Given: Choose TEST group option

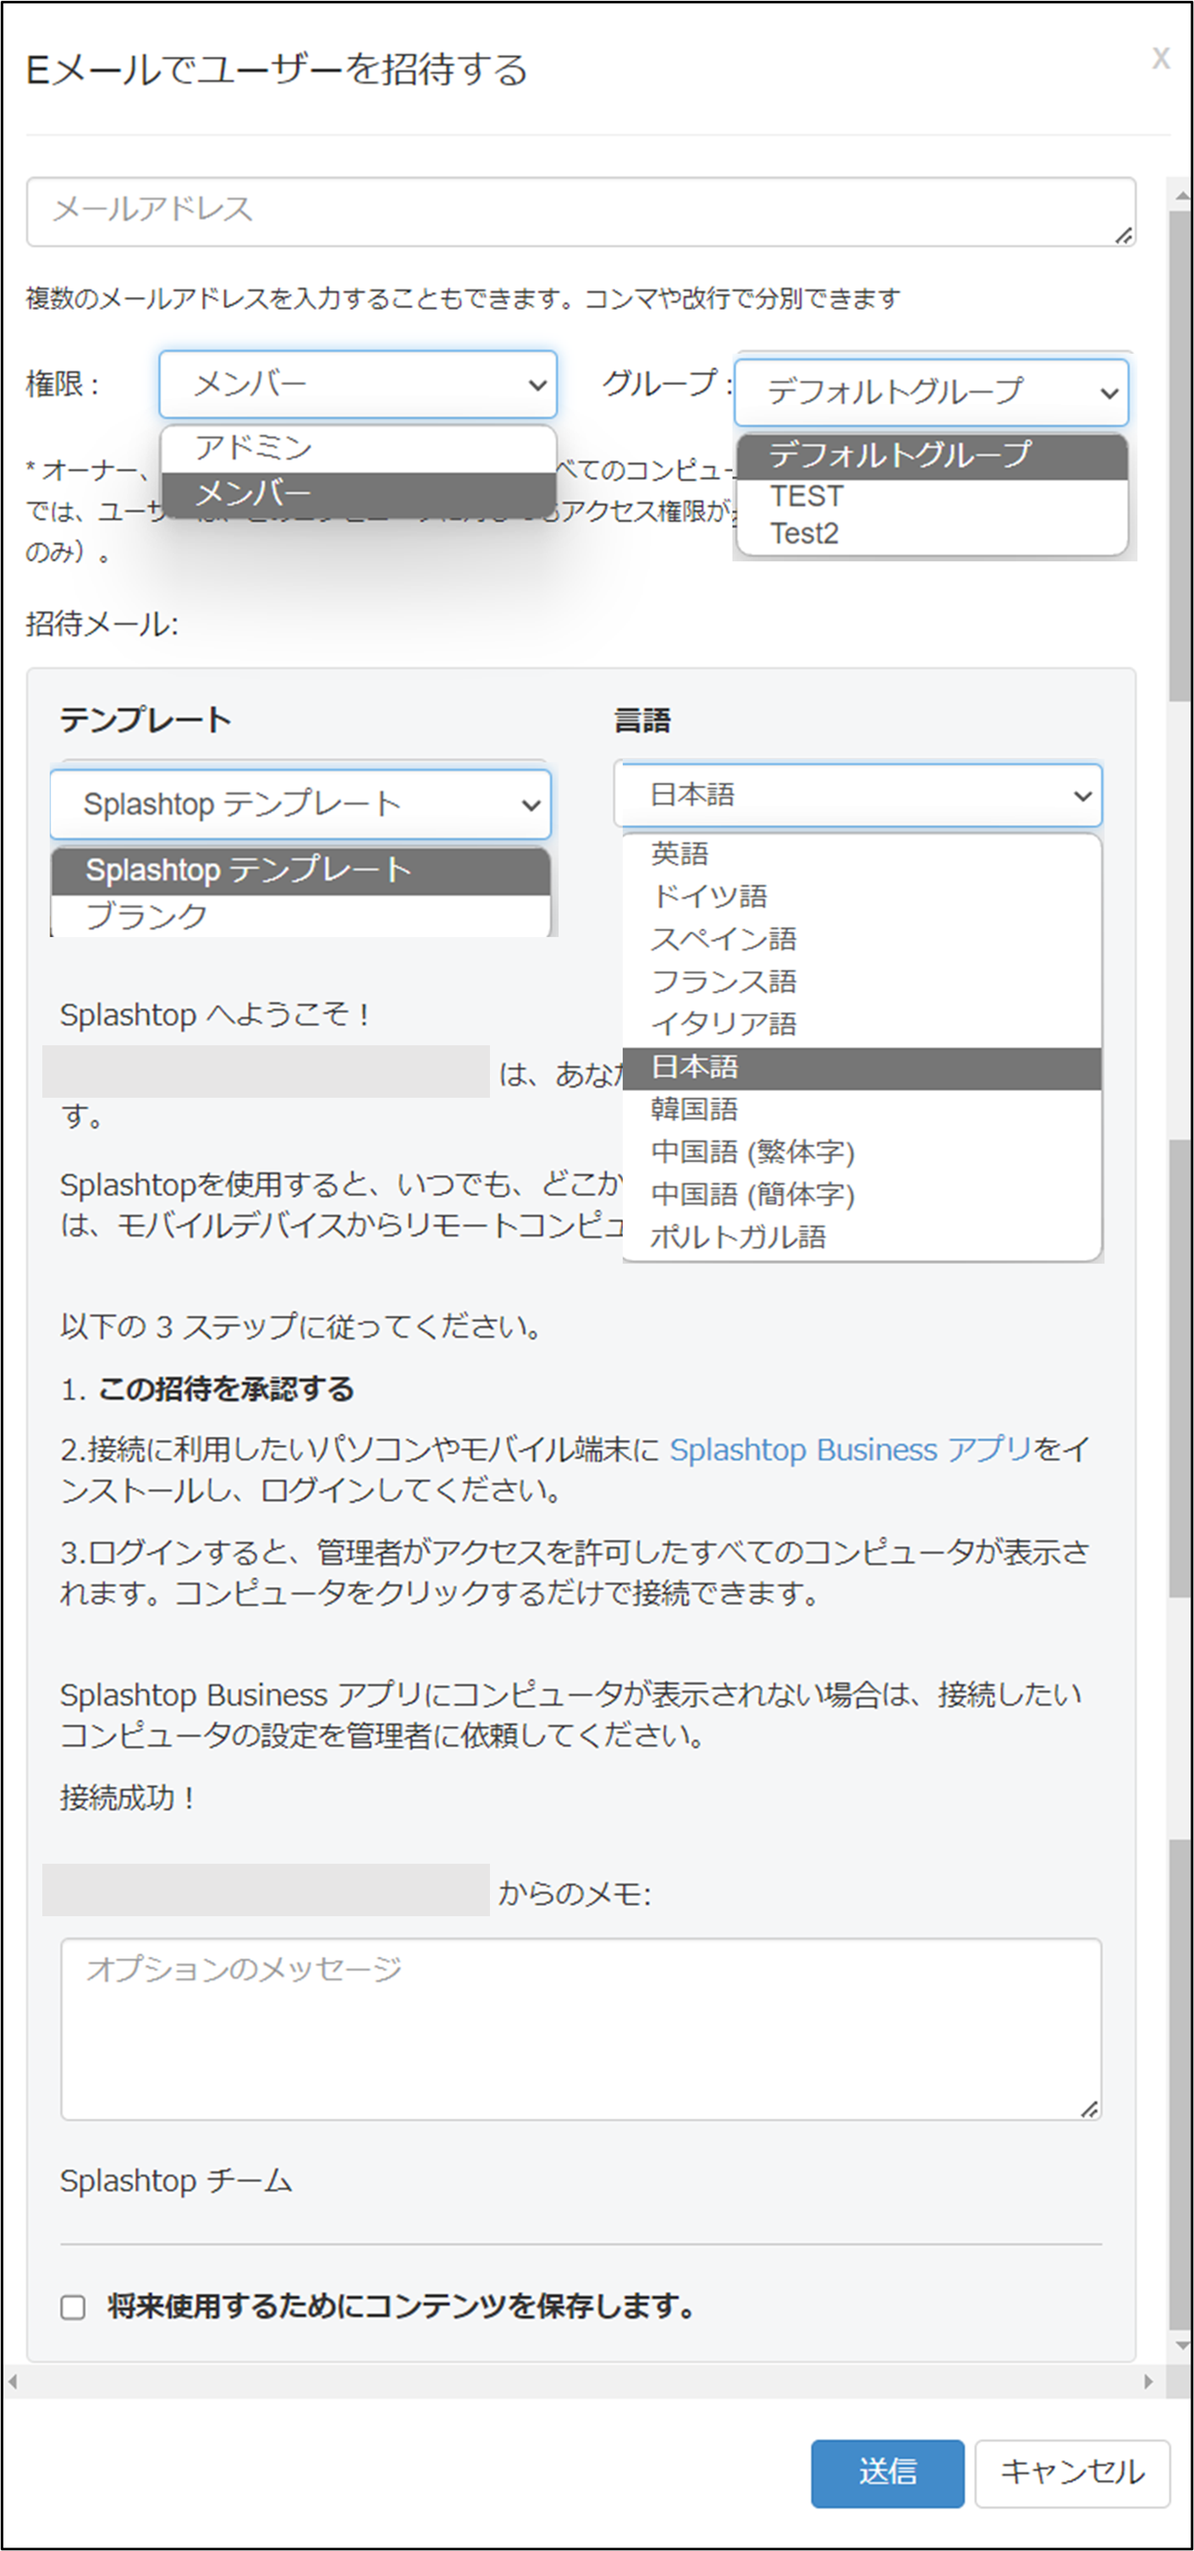Looking at the screenshot, I should 807,496.
